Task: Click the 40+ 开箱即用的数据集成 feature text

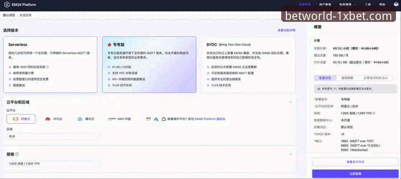Action: pyautogui.click(x=129, y=79)
